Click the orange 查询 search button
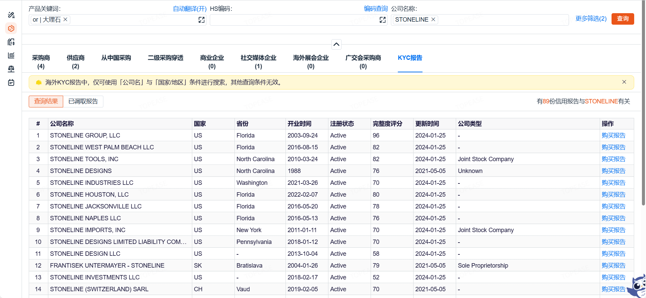 623,19
